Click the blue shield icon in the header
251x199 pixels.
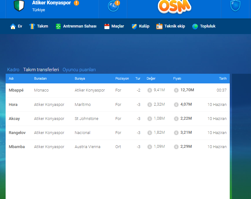coord(235,6)
